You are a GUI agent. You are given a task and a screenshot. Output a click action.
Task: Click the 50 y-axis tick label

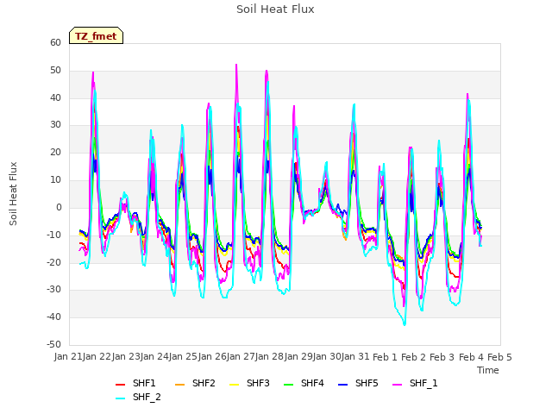click(x=55, y=71)
